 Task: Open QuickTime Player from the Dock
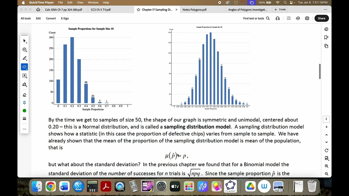point(120,186)
